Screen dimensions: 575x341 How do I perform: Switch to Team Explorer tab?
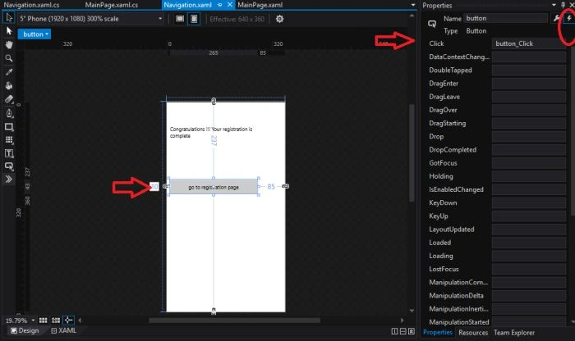coord(514,333)
